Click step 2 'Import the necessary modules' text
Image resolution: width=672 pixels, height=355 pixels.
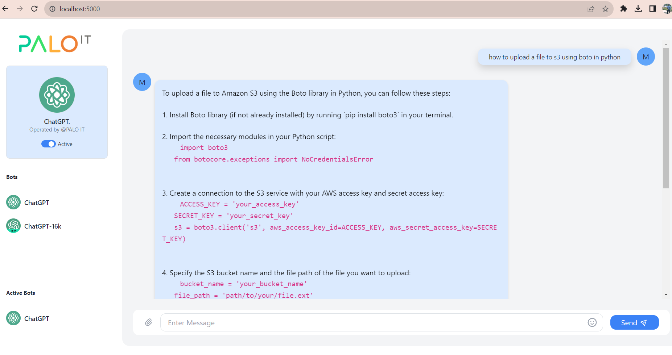click(249, 137)
